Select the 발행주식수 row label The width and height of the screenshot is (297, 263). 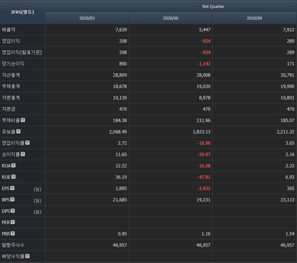[13, 245]
